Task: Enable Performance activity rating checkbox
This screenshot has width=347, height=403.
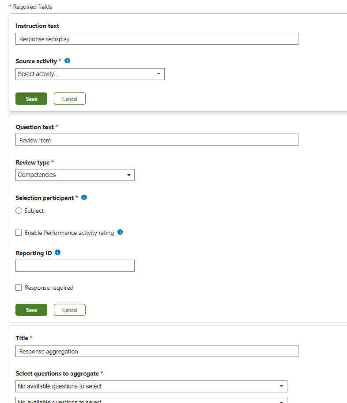Action: (x=19, y=233)
